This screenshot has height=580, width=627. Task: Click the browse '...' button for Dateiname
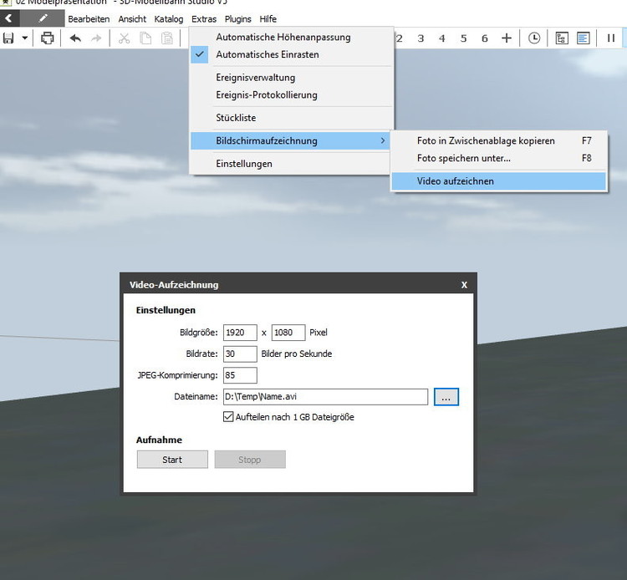pos(446,398)
